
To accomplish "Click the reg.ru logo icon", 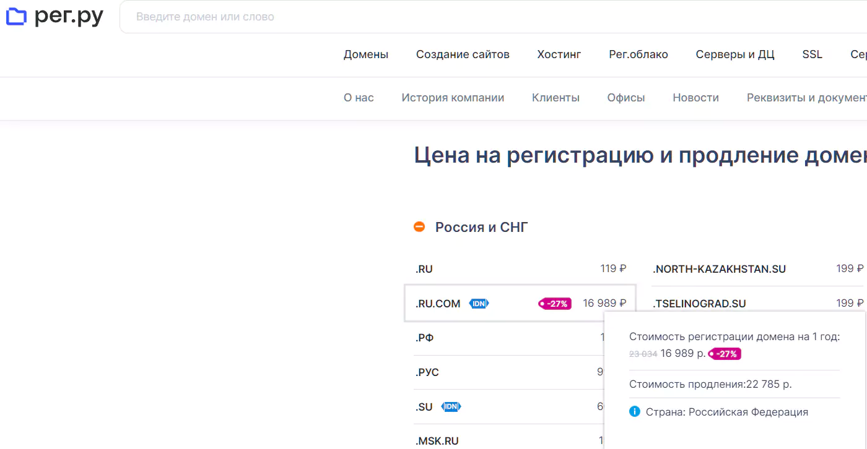I will pyautogui.click(x=16, y=17).
